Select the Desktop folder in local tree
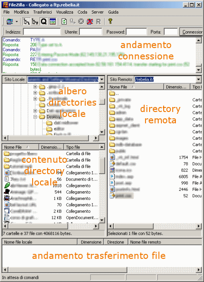Image resolution: width=204 pixels, height=282 pixels. click(x=54, y=117)
